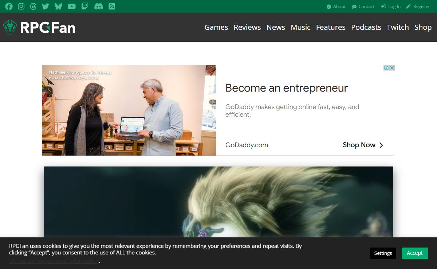
Task: Open RPGFan YouTube icon
Action: [x=72, y=7]
